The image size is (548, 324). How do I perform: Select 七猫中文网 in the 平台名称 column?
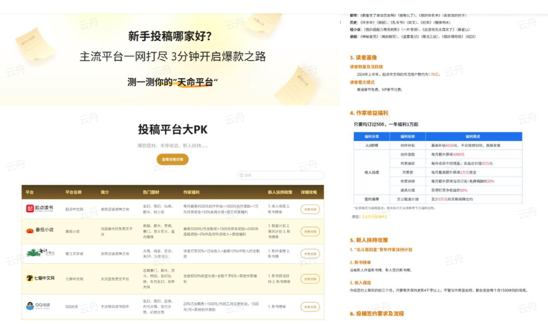(74, 279)
